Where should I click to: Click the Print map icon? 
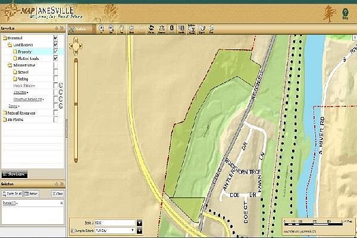(211, 29)
